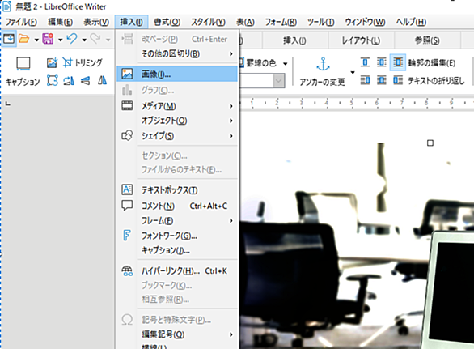Select the first wrap icon in top row
Image resolution: width=474 pixels, height=349 pixels.
(365, 62)
